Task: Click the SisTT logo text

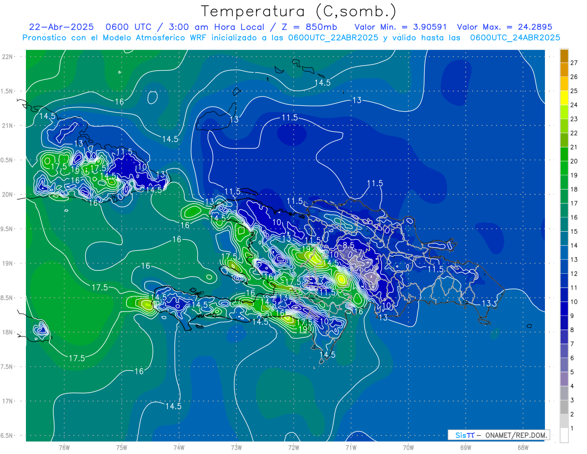Action: coord(465,435)
